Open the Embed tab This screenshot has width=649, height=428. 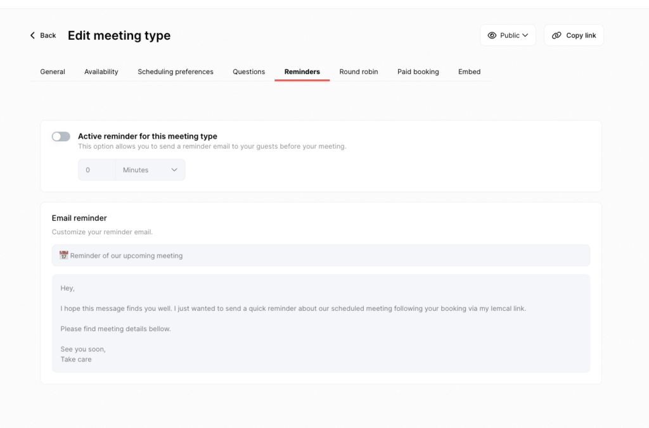click(x=469, y=72)
